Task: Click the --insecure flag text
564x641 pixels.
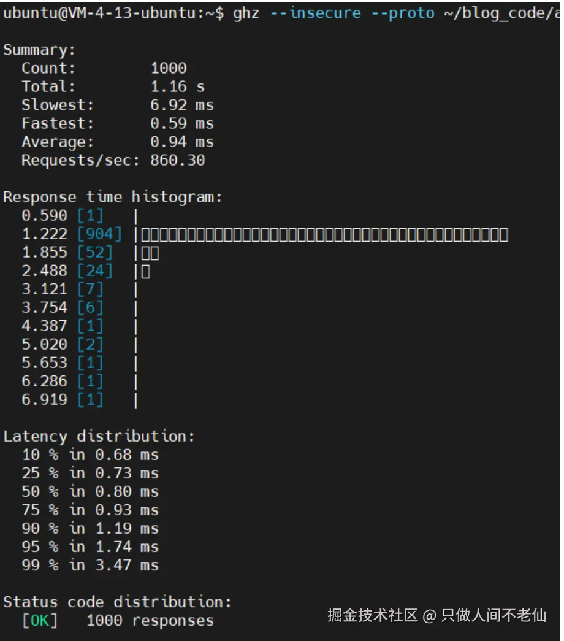Action: pyautogui.click(x=315, y=13)
